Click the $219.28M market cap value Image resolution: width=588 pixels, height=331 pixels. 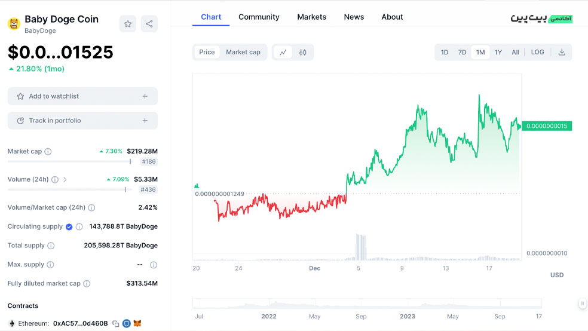click(x=142, y=151)
